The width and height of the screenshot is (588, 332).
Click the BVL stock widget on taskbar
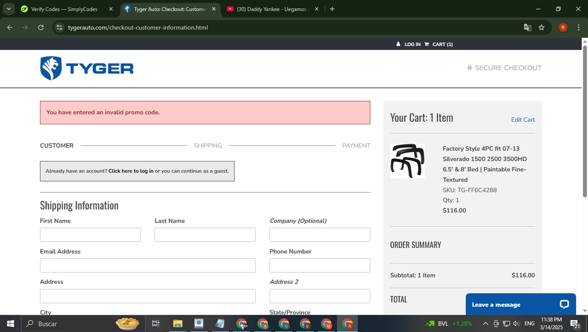click(449, 324)
